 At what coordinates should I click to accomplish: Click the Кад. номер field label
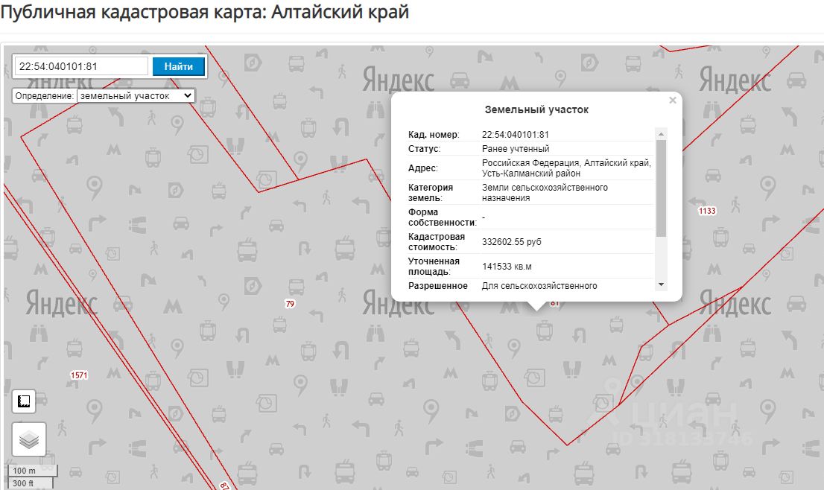(x=434, y=135)
